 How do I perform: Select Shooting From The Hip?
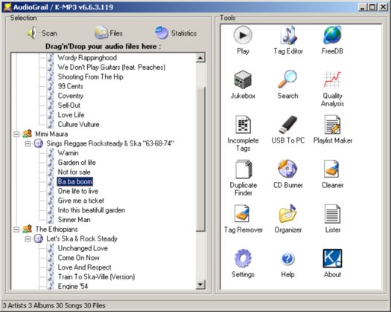[91, 77]
